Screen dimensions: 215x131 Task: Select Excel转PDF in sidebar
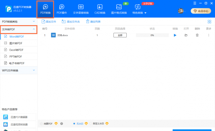pyautogui.click(x=19, y=50)
